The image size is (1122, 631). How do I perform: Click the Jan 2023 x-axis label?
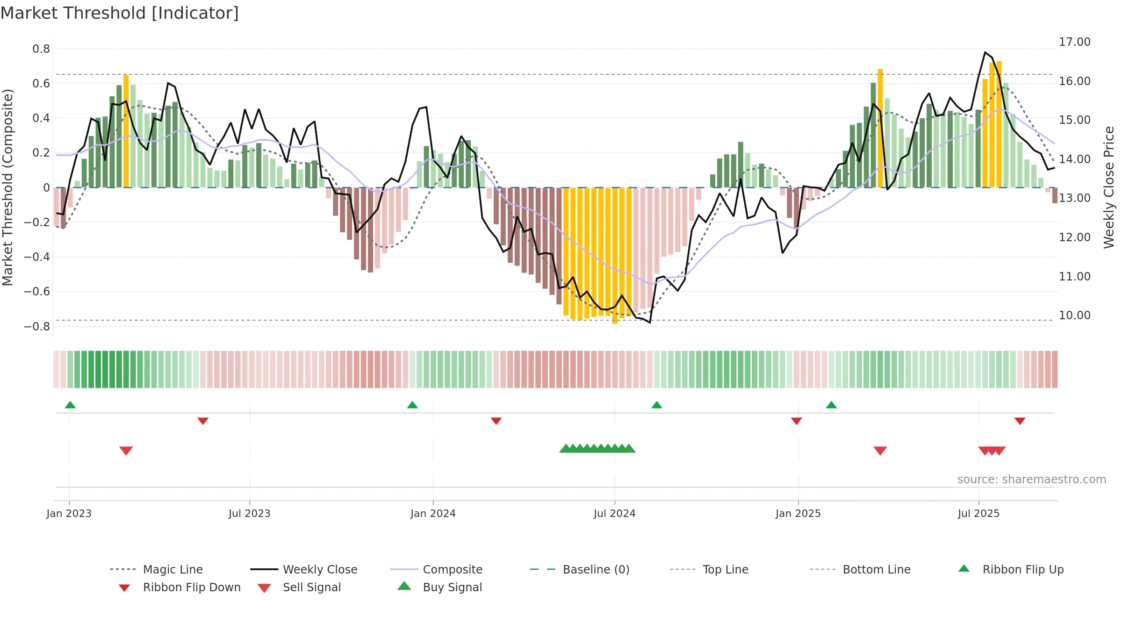[x=69, y=513]
